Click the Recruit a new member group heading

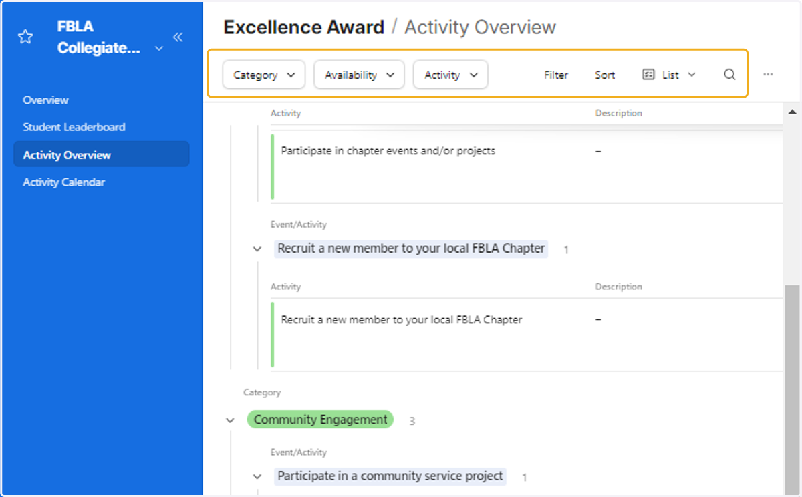[x=411, y=248]
